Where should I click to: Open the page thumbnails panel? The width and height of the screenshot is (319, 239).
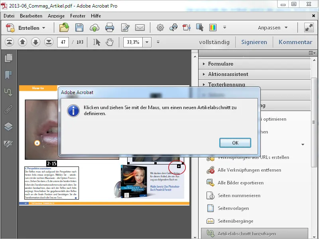click(8, 58)
